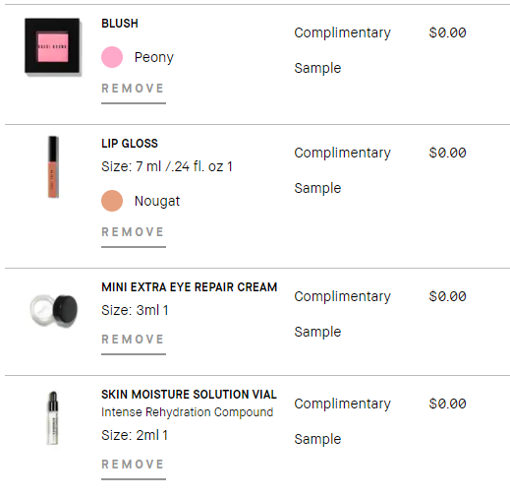Image resolution: width=510 pixels, height=497 pixels.
Task: Open the Lip Gloss tube product image
Action: coord(53,166)
